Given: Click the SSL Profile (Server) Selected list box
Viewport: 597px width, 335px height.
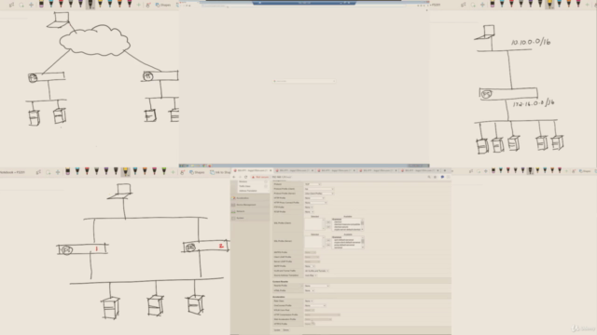Looking at the screenshot, I should pos(314,242).
